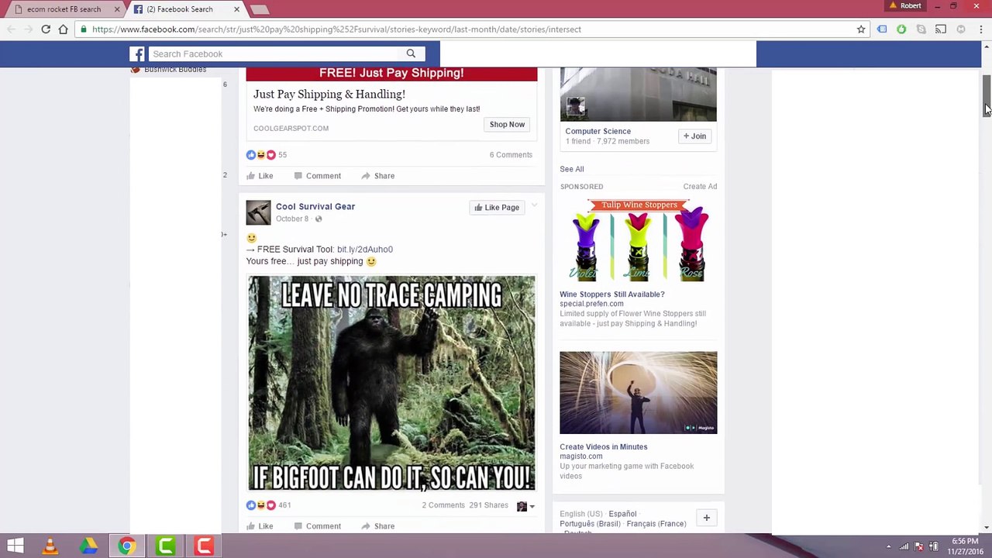Open the Wine Stoppers Still Available? ad link

(x=612, y=294)
